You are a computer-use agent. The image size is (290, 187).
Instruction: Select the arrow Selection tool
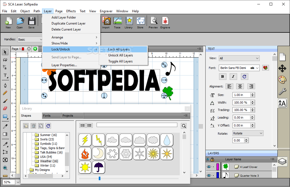5,52
